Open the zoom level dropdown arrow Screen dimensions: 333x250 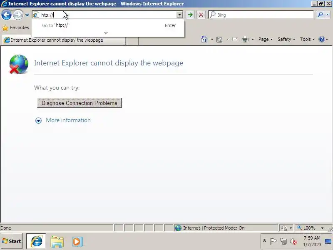tap(322, 228)
